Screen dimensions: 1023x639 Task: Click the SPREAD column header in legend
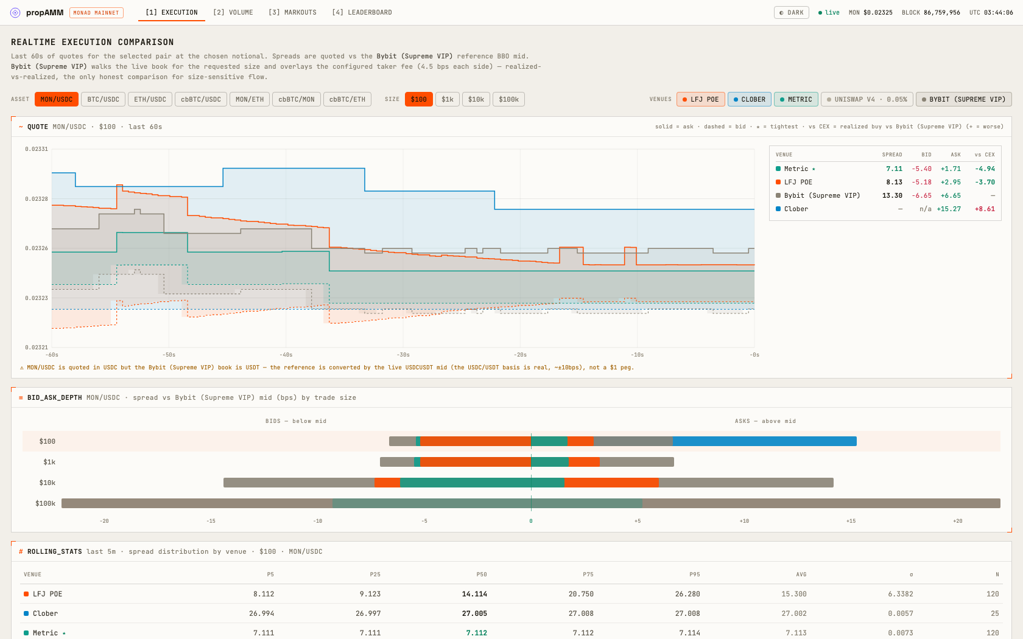pyautogui.click(x=892, y=155)
